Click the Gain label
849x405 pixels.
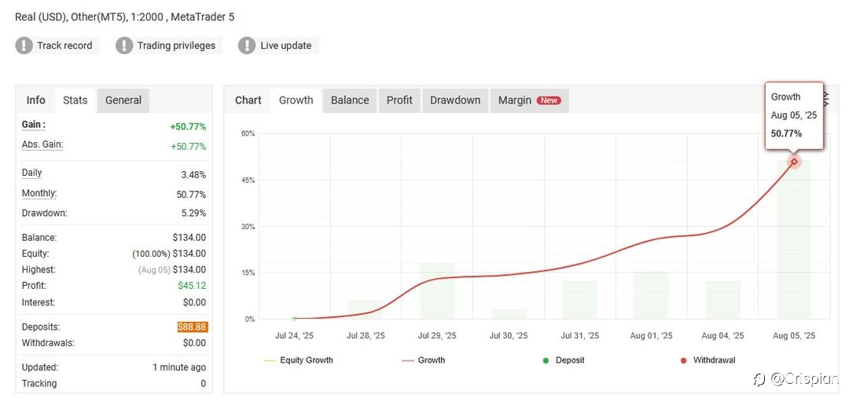[33, 125]
